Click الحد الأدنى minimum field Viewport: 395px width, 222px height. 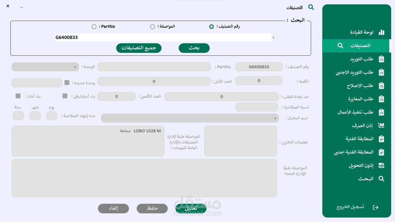[154, 81]
